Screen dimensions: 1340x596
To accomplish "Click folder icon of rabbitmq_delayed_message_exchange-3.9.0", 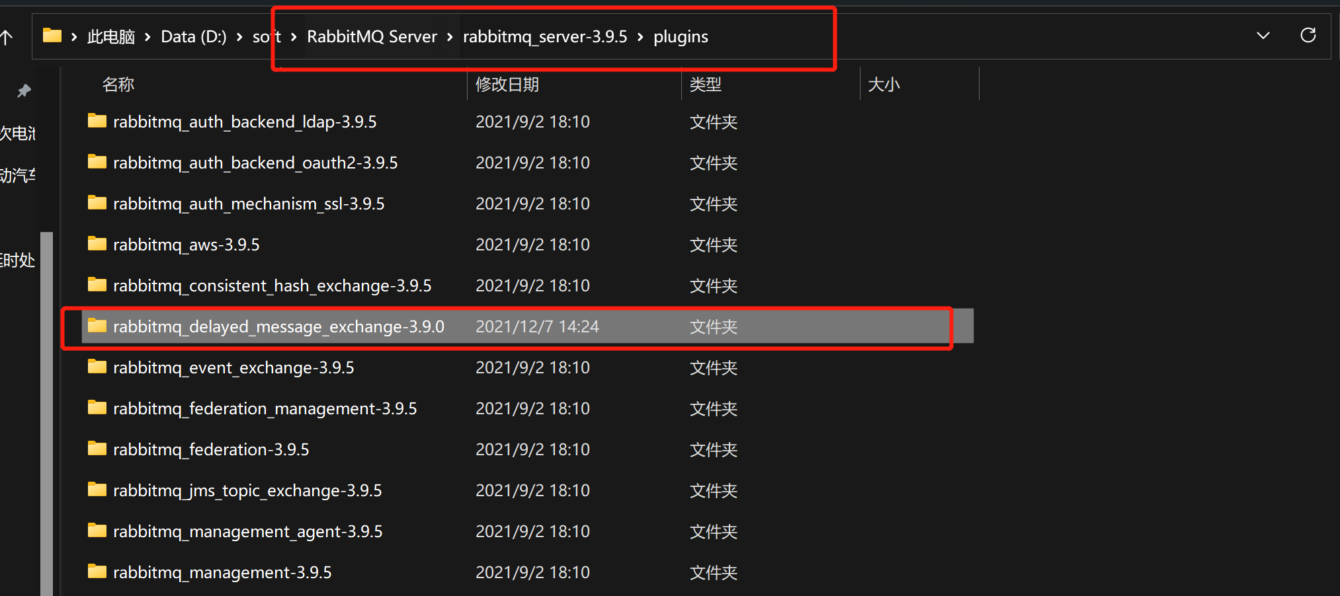I will (97, 326).
